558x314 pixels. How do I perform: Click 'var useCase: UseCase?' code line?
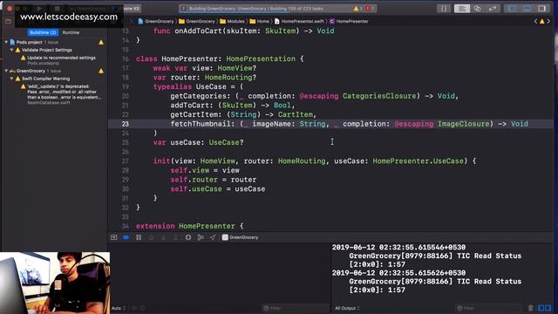(198, 142)
